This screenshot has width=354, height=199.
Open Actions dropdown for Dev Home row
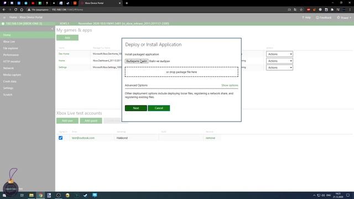pos(279,54)
